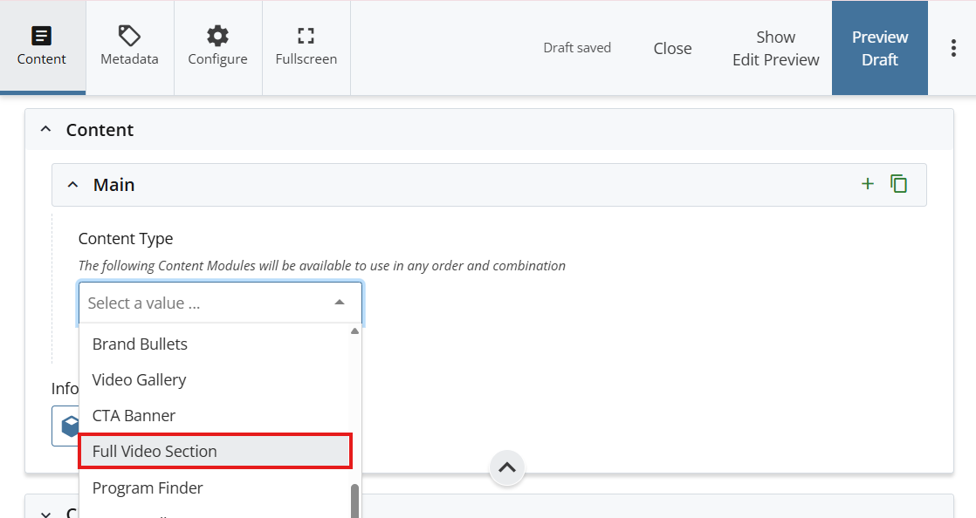Screen dimensions: 976x518
Task: Enter Fullscreen mode
Action: click(306, 47)
